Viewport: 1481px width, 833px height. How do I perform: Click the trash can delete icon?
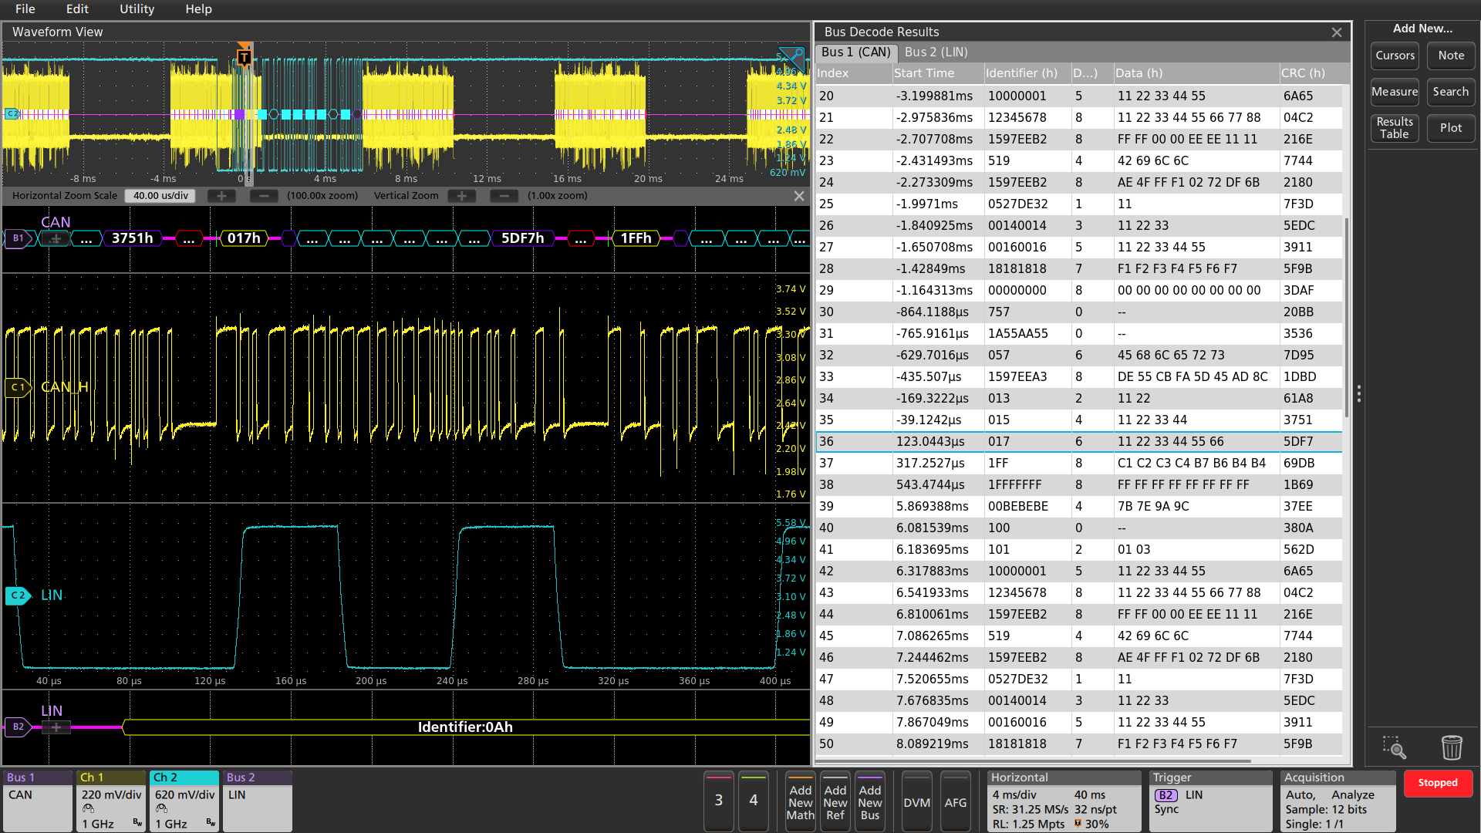coord(1451,747)
